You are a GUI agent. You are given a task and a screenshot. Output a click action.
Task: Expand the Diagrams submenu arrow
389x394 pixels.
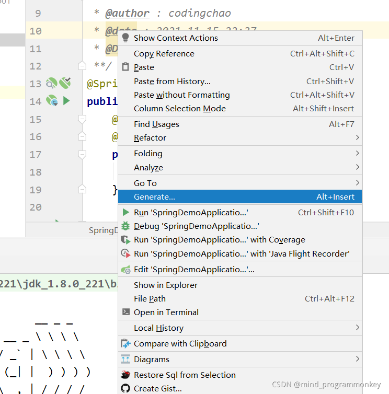tap(357, 359)
